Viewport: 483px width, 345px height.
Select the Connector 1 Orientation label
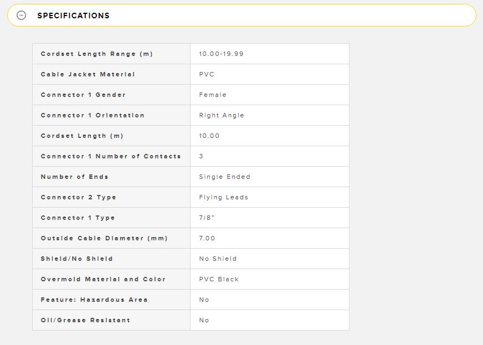tap(93, 115)
